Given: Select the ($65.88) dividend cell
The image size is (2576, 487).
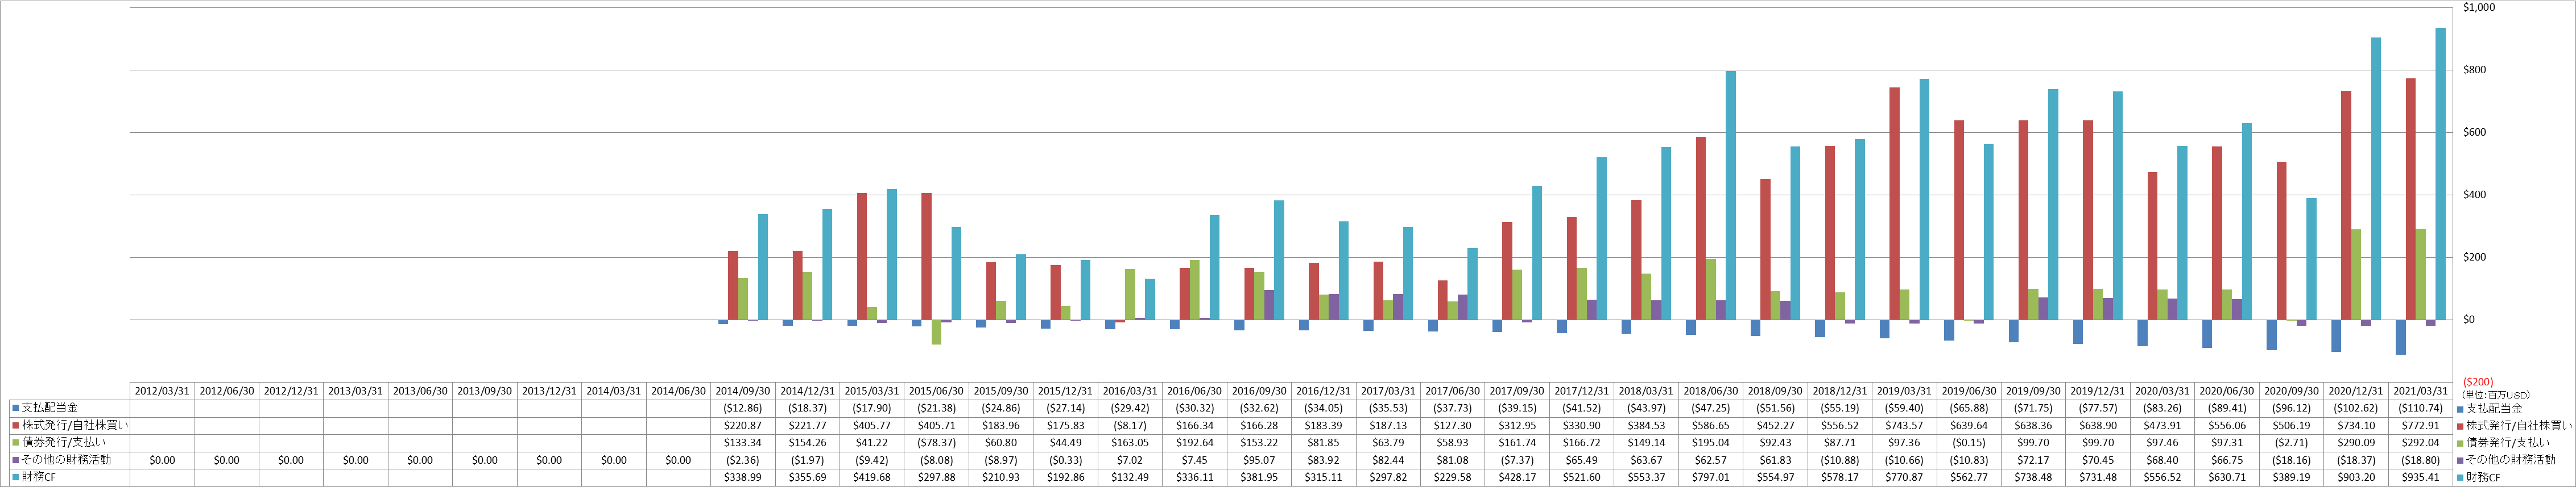Looking at the screenshot, I should [1969, 408].
